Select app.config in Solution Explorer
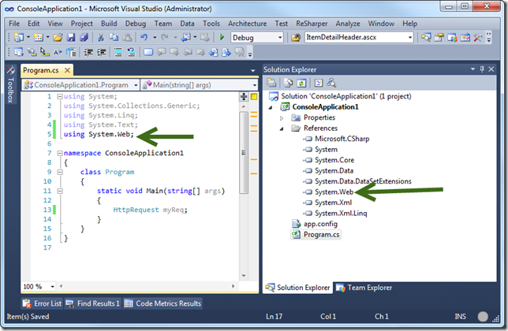This screenshot has height=331, width=508. pos(320,224)
